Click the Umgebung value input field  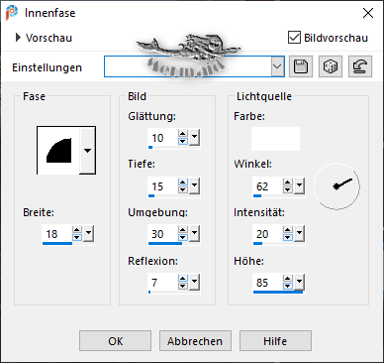click(x=162, y=234)
